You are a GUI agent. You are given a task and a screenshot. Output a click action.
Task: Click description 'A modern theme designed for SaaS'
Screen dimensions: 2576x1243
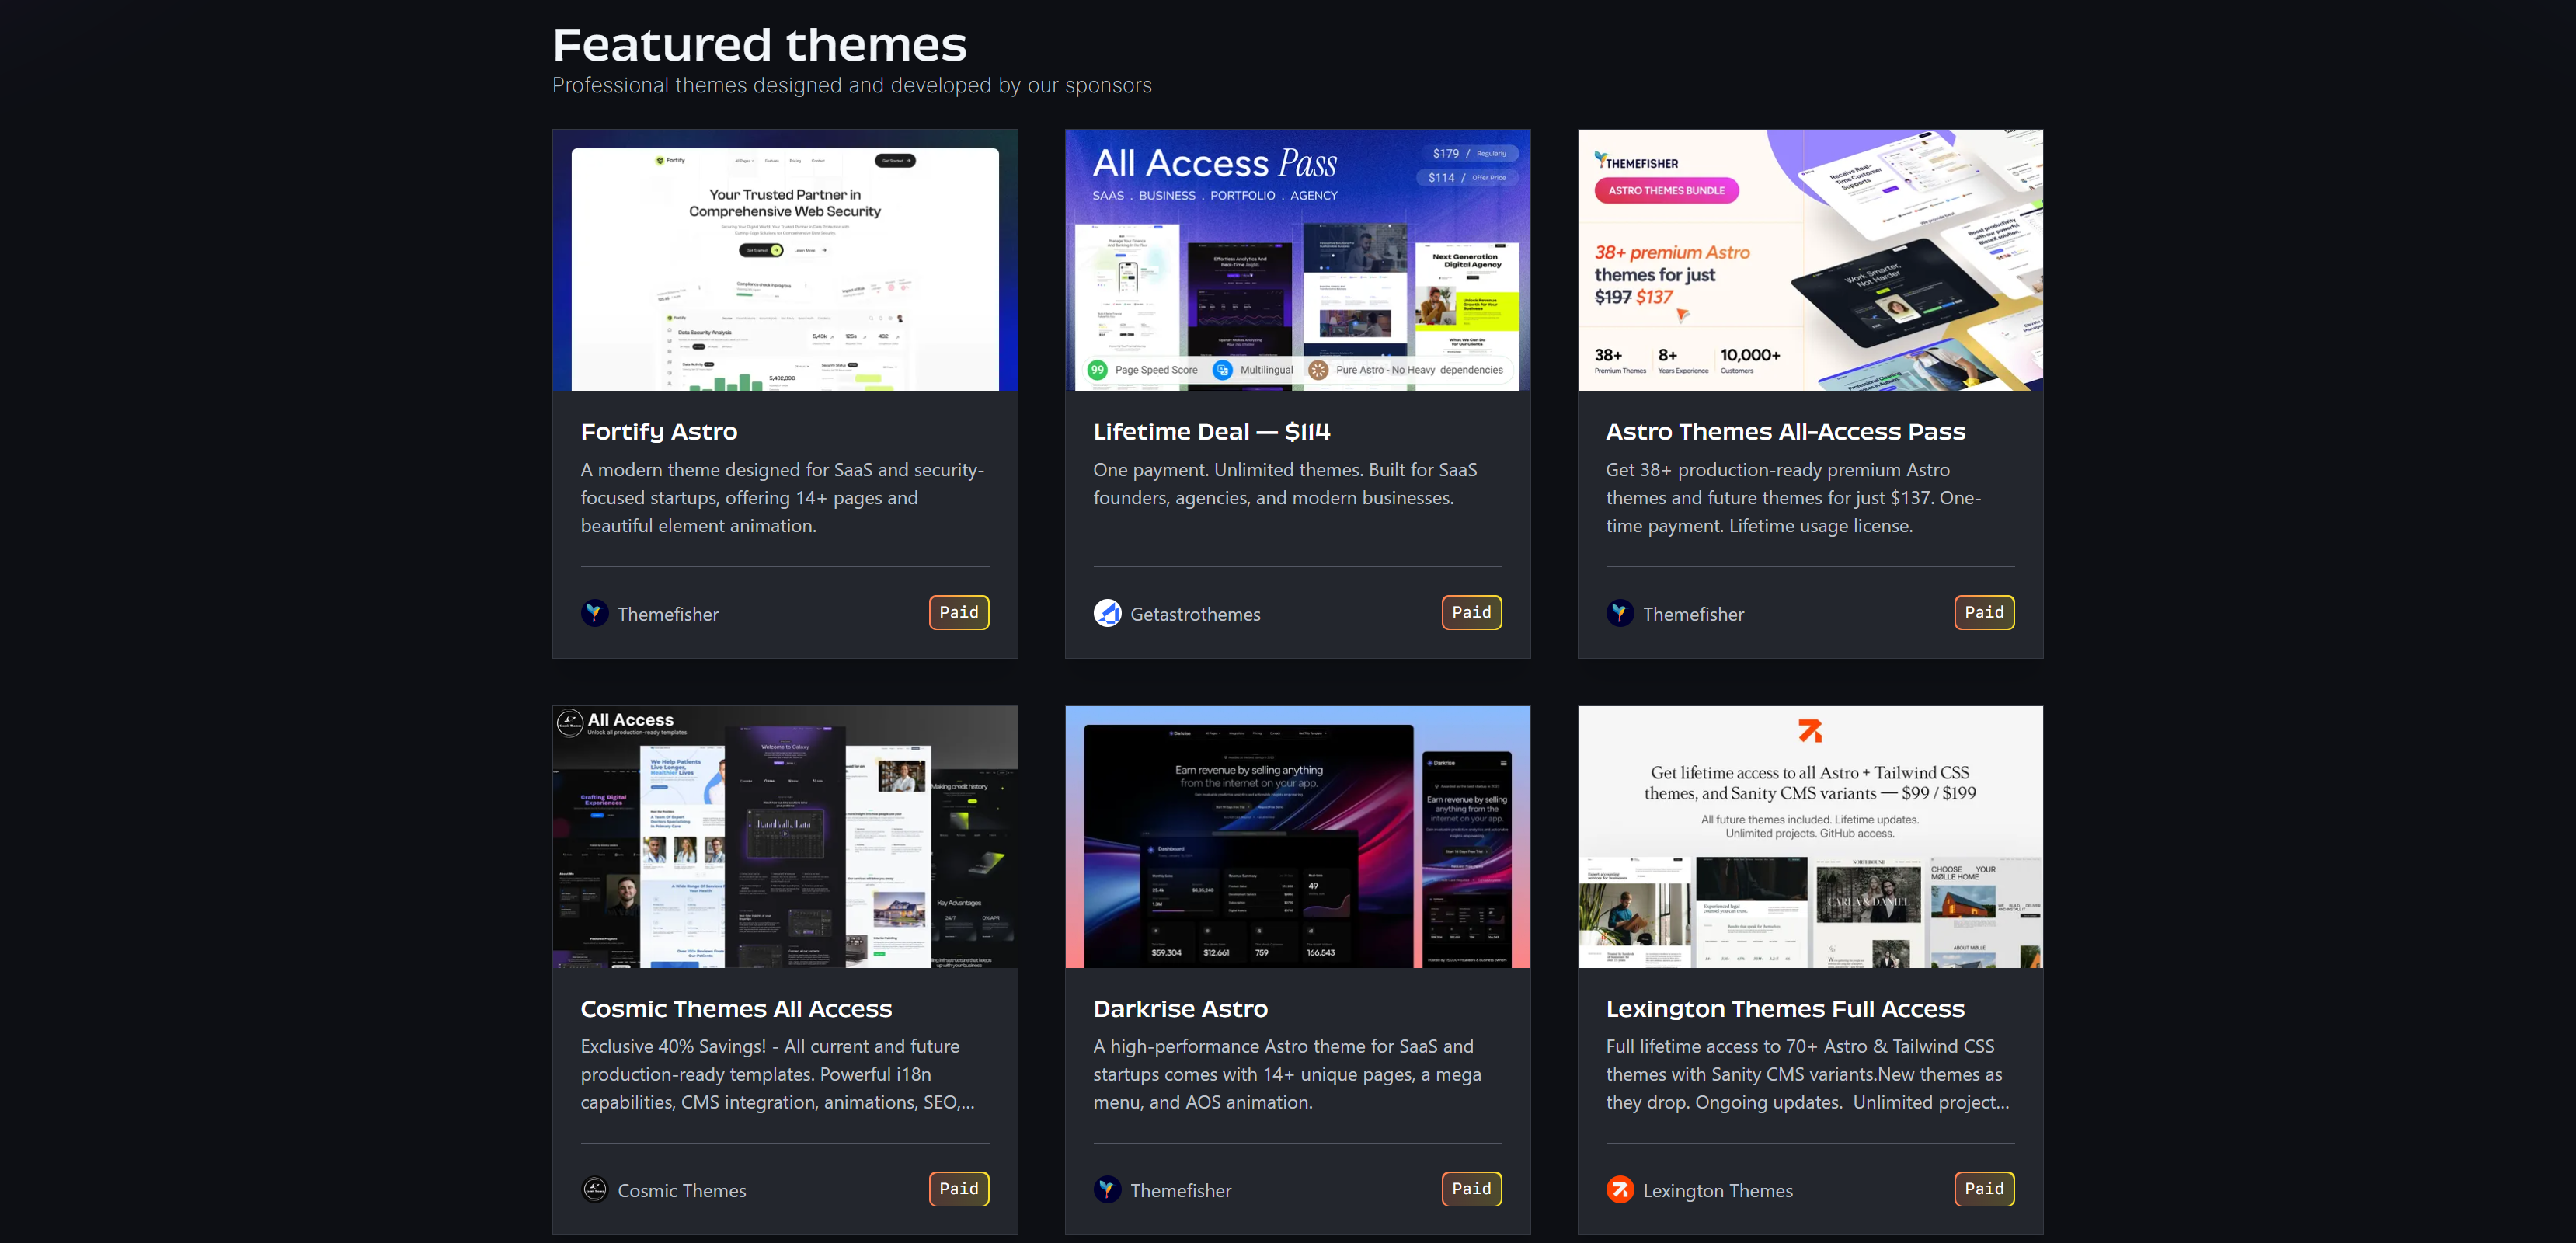click(783, 498)
